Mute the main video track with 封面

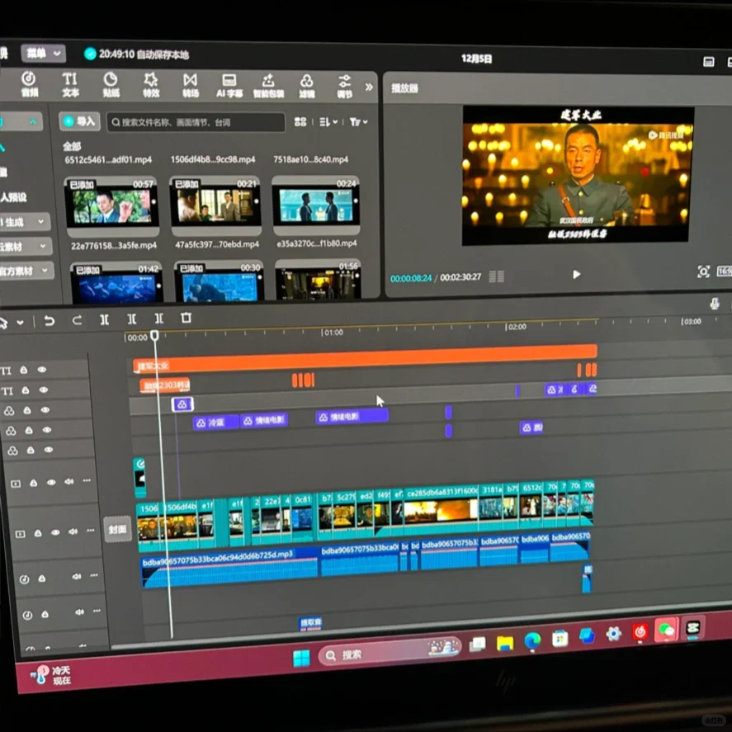(x=73, y=531)
